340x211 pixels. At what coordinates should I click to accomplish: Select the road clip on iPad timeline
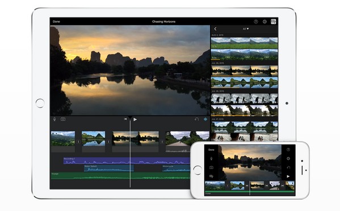tap(187, 139)
